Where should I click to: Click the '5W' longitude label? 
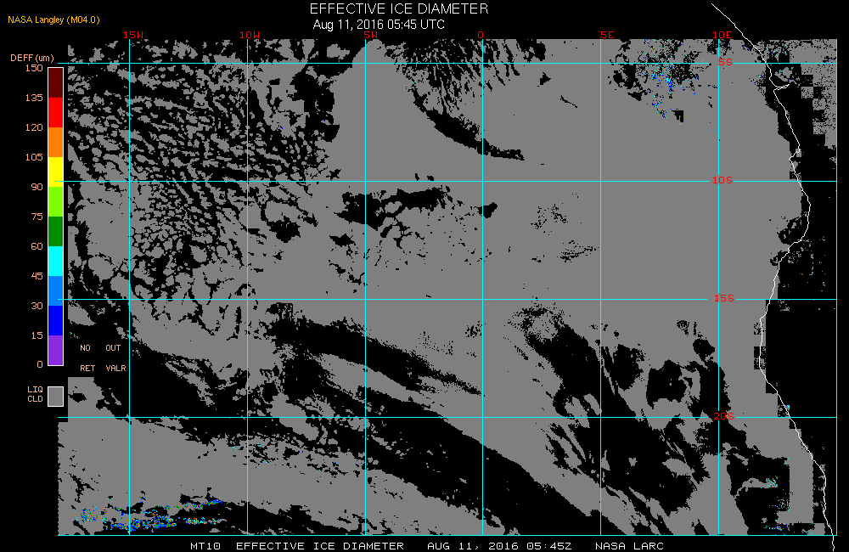pyautogui.click(x=371, y=35)
